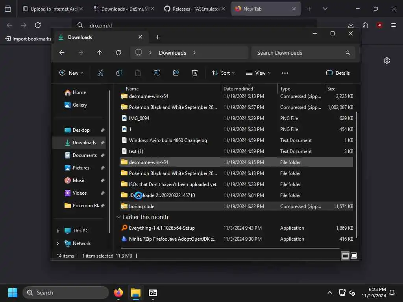403x302 pixels.
Task: Select the New Tab Firefox tab
Action: (266, 9)
